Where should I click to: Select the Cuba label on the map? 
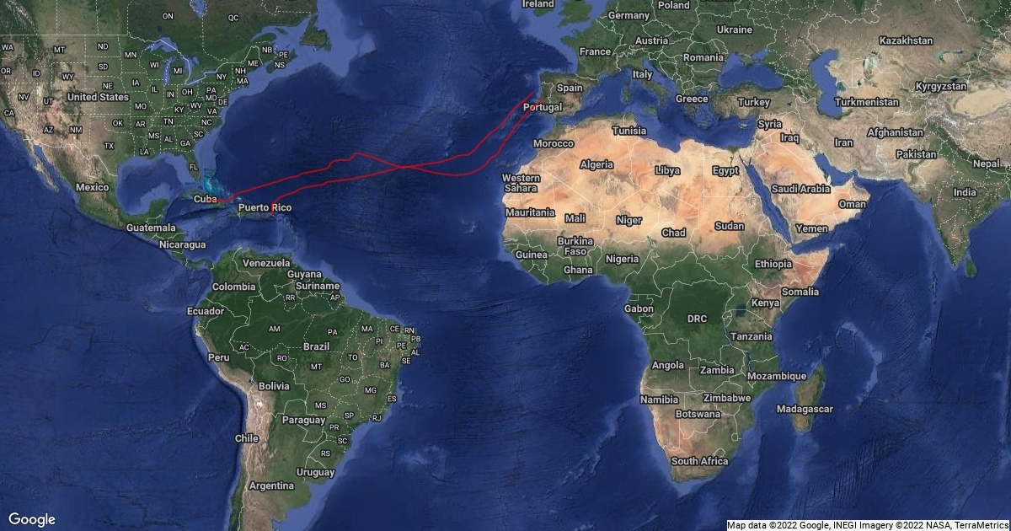pyautogui.click(x=205, y=199)
